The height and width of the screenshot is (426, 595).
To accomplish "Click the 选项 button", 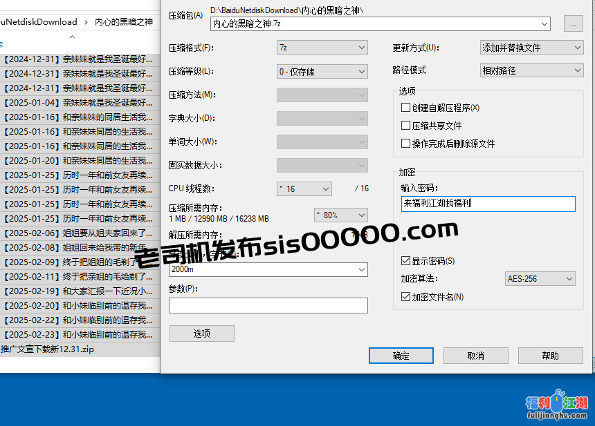I will (201, 333).
